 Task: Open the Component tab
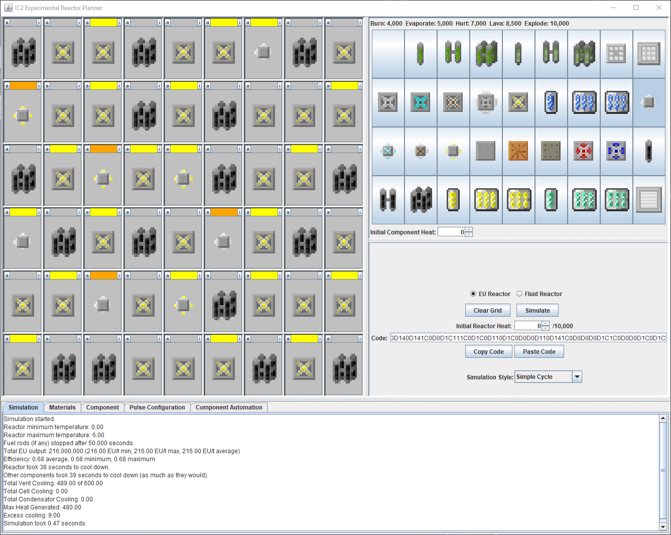[x=102, y=408]
